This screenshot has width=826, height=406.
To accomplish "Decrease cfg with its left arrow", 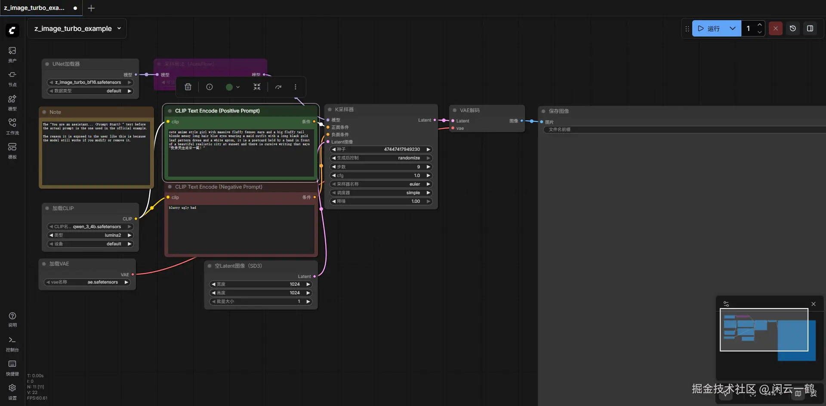I will click(x=334, y=176).
